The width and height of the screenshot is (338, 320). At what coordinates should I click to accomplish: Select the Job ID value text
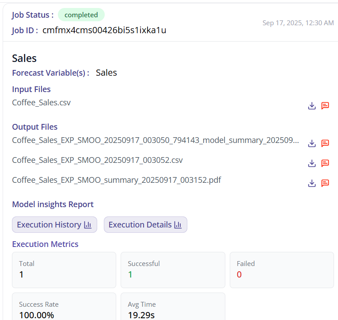point(104,31)
